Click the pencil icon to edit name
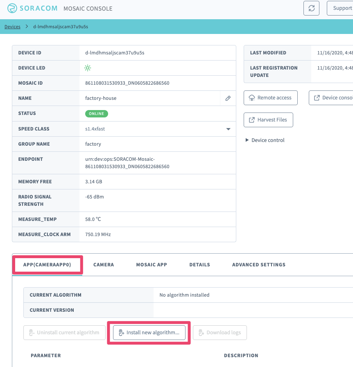The height and width of the screenshot is (367, 353). click(x=228, y=98)
